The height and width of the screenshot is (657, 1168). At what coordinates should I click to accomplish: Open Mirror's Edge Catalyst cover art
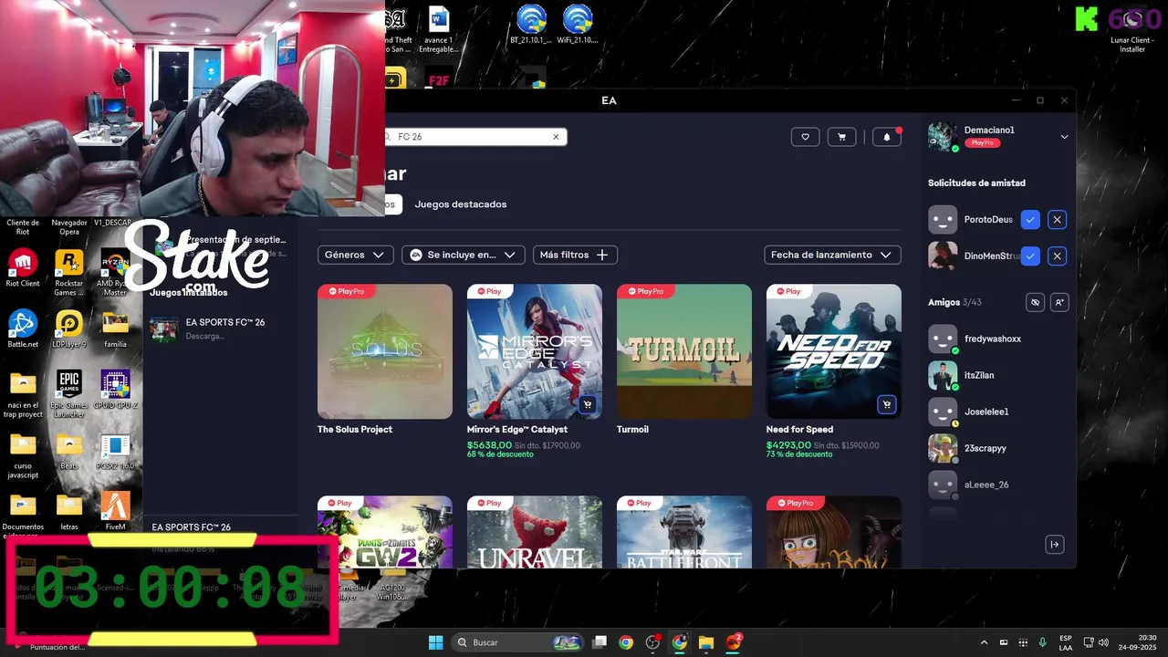(x=535, y=351)
